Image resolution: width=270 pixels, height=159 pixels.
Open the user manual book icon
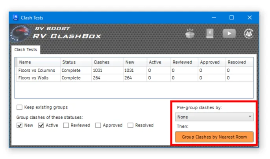coord(210,34)
